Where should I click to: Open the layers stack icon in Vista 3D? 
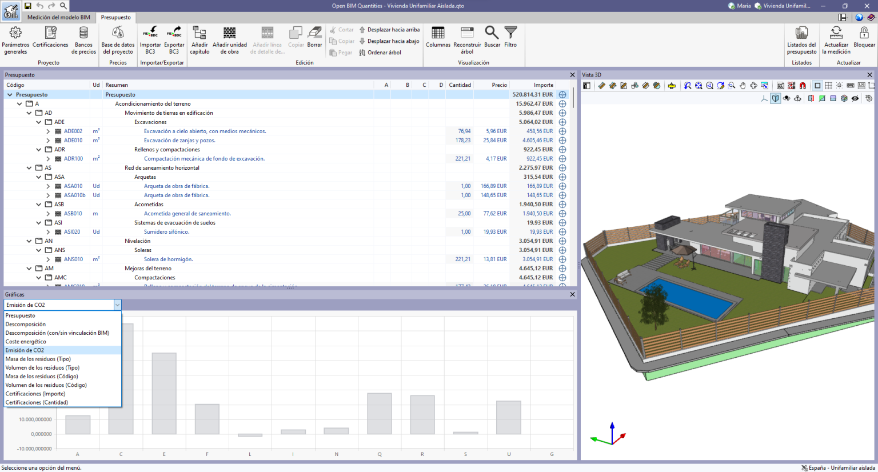point(844,98)
